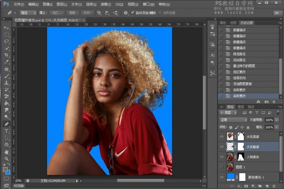This screenshot has height=189, width=284.
Task: Click the gear icon in the options bar
Action: click(x=126, y=13)
